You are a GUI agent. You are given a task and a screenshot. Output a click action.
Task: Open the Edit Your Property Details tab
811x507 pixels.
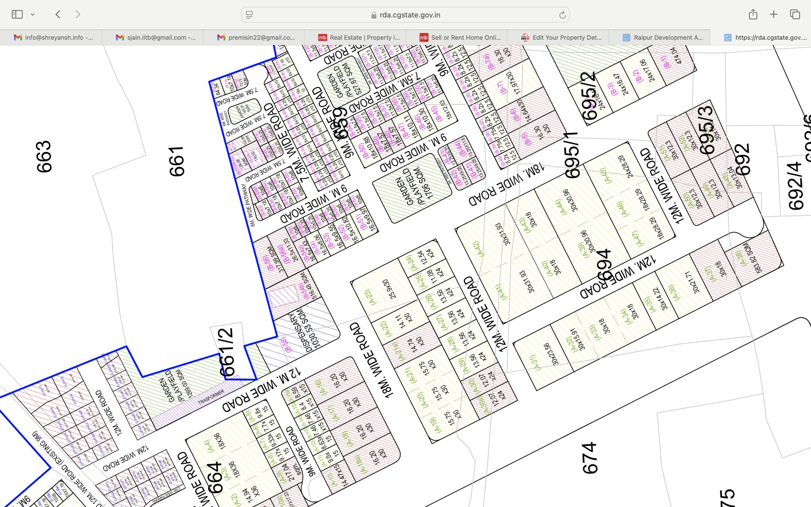pyautogui.click(x=562, y=37)
